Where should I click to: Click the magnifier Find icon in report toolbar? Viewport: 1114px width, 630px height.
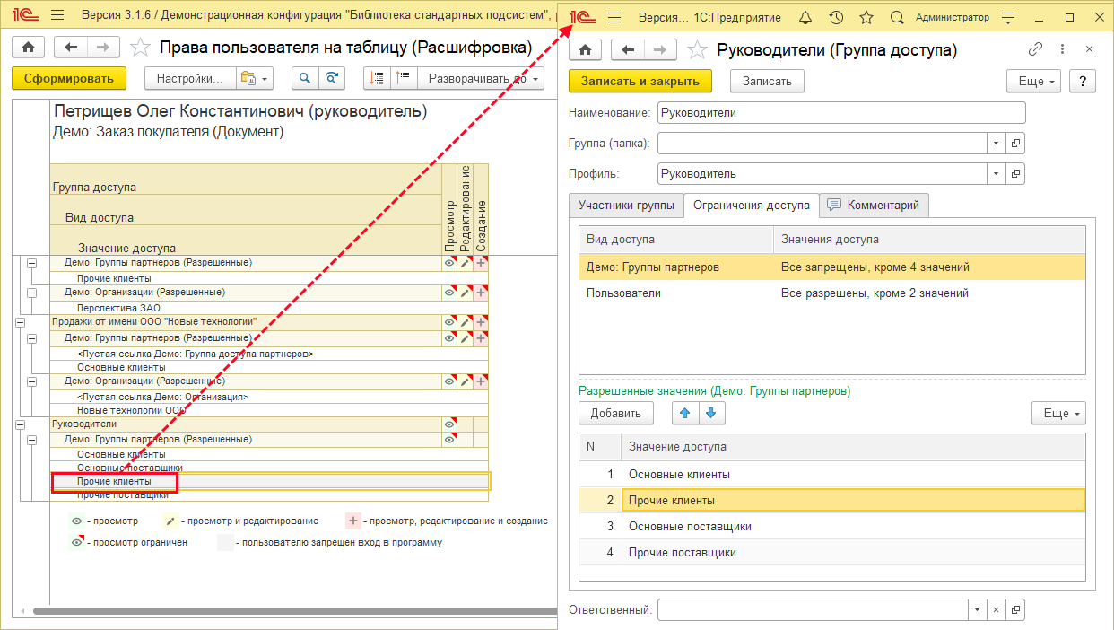306,79
